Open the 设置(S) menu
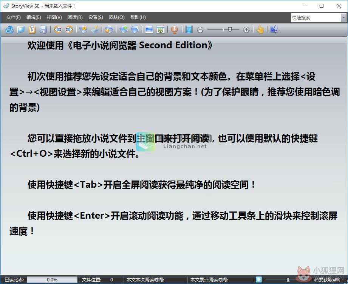The width and height of the screenshot is (348, 284). pyautogui.click(x=96, y=17)
